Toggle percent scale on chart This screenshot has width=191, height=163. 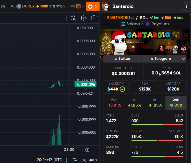[75, 160]
